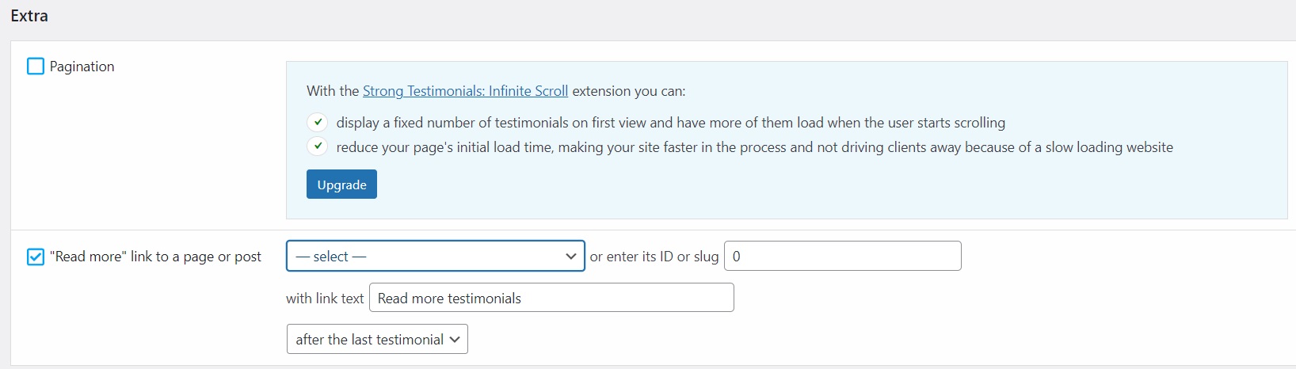Click text about displaying fixed number of testimonials
Screen dimensions: 1296x369
pyautogui.click(x=670, y=123)
